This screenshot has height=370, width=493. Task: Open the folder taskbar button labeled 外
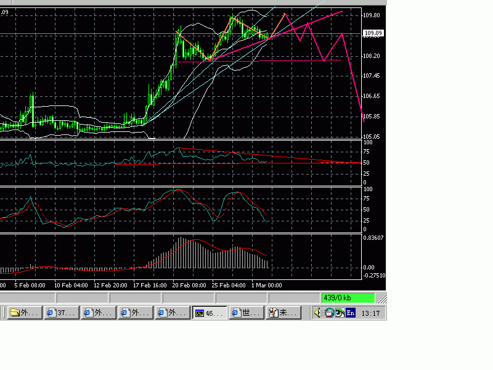pos(25,313)
